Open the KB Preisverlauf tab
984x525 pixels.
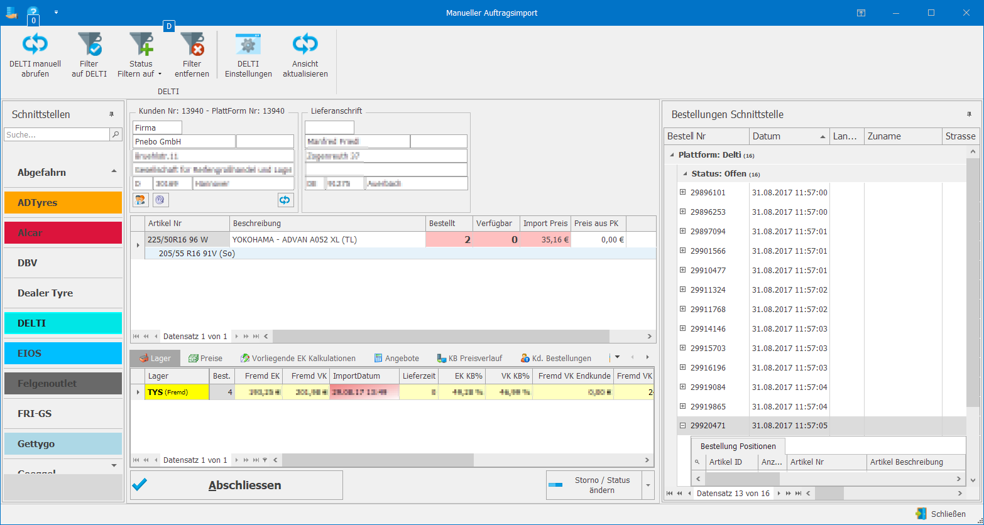tap(470, 359)
